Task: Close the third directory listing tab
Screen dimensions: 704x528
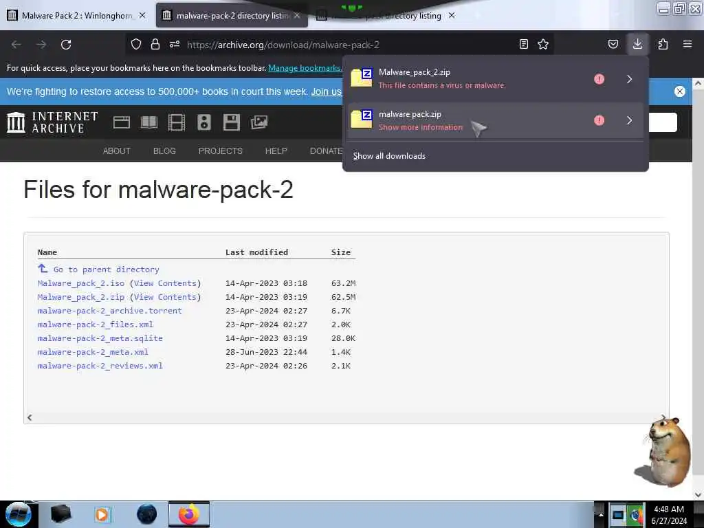Action: click(452, 15)
